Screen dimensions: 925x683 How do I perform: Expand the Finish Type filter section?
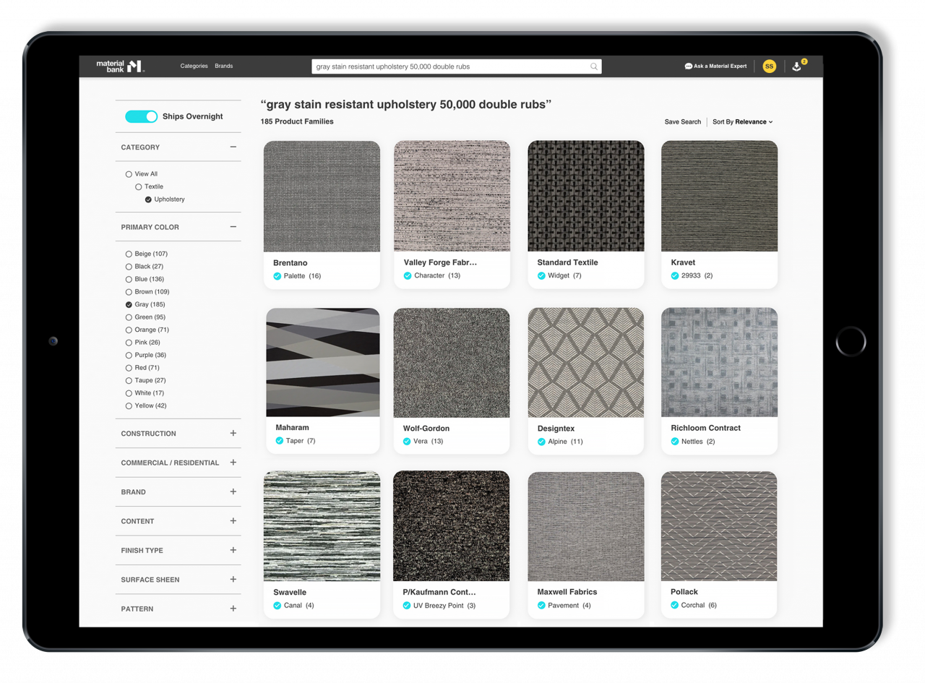233,550
